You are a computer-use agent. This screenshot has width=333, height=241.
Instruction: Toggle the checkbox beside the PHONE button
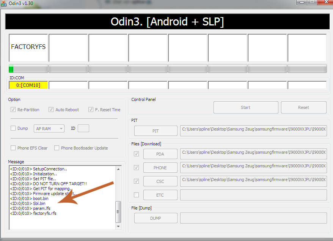(x=136, y=168)
